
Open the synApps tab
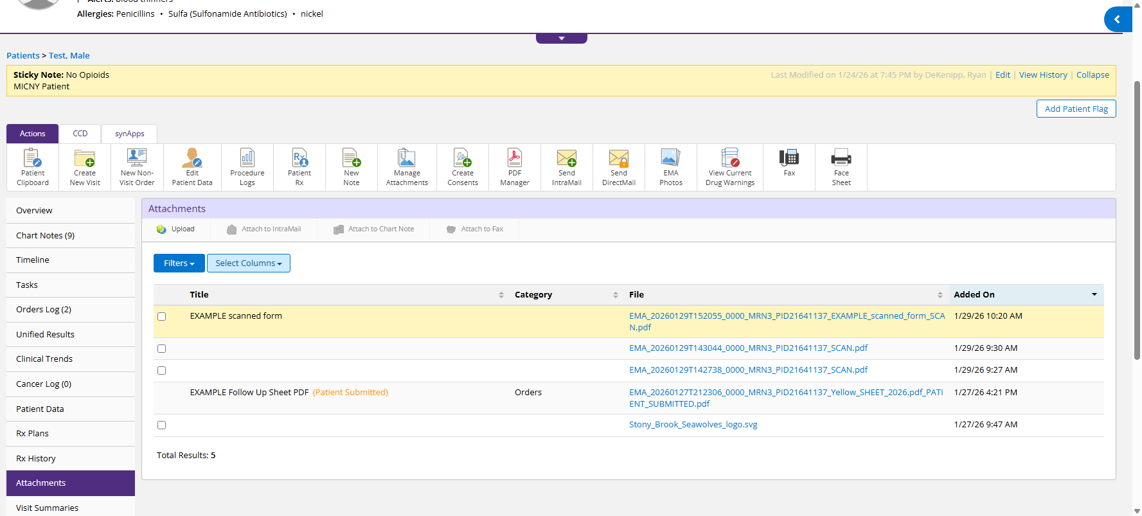pos(129,134)
